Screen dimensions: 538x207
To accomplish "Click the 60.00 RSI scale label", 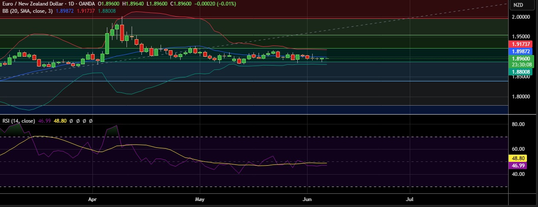I will click(x=518, y=149).
